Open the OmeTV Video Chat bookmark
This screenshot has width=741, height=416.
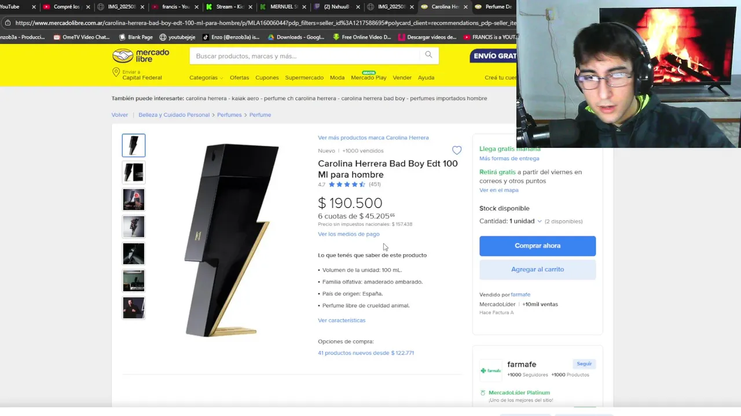click(x=82, y=37)
